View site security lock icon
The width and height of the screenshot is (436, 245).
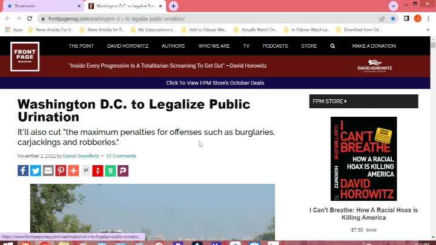[42, 19]
